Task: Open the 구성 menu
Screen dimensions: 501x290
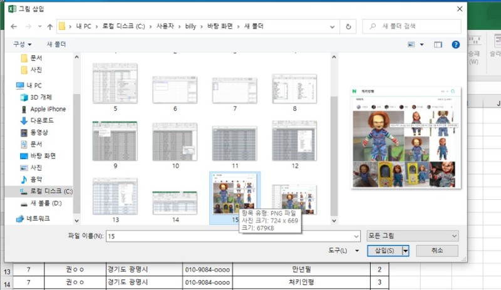Action: (22, 44)
